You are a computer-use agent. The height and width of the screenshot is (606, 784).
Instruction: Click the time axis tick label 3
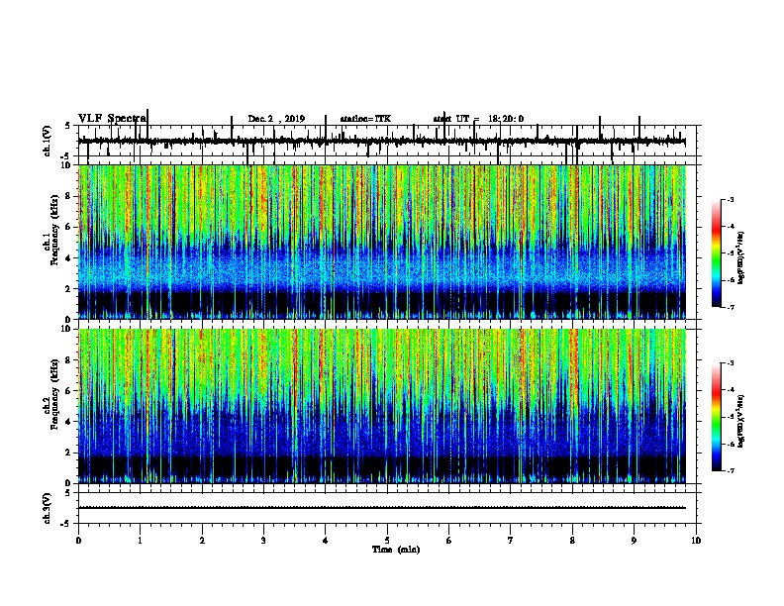point(263,541)
